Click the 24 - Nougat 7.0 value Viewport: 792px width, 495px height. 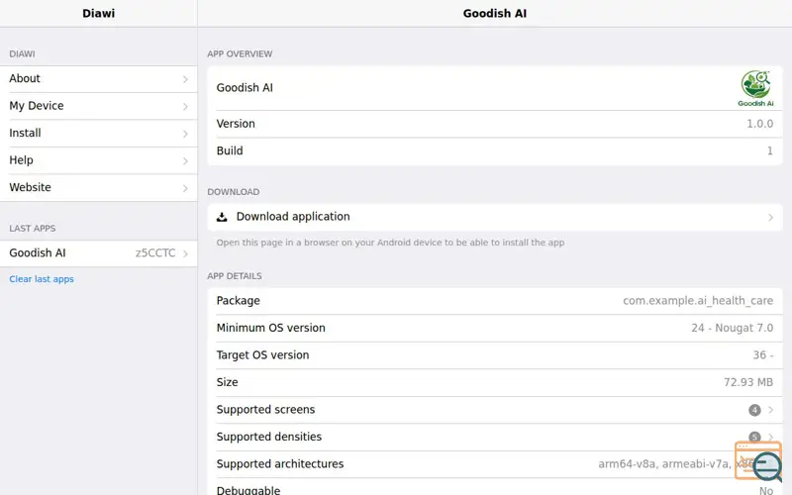[x=732, y=328]
